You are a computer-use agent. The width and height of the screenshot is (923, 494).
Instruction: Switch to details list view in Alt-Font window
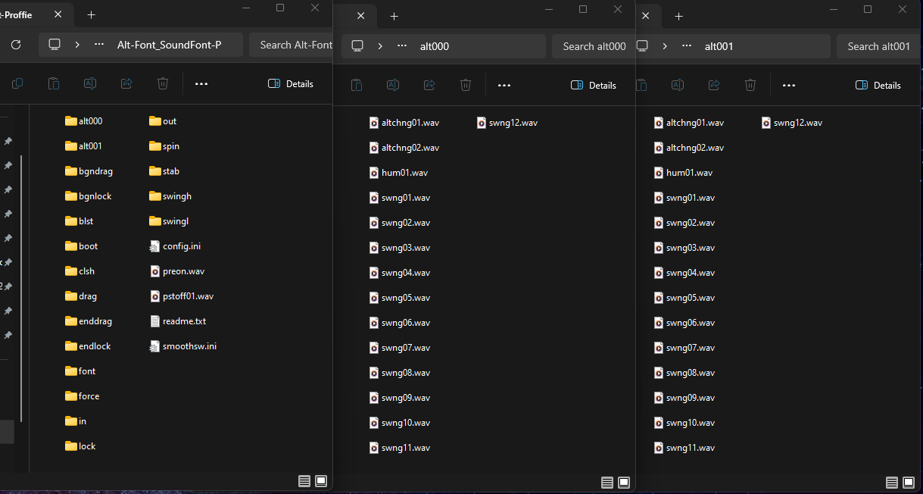[304, 481]
